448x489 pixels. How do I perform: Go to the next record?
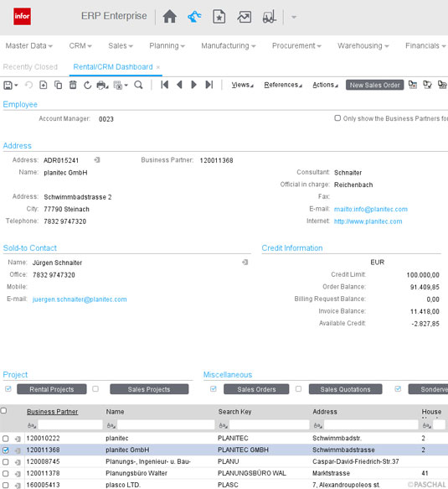coord(193,85)
